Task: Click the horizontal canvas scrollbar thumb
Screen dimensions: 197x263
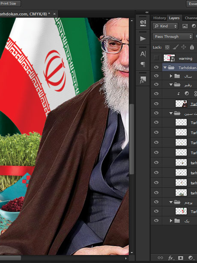Action: click(10, 258)
